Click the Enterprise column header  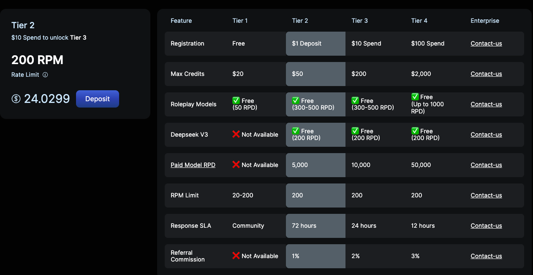click(x=485, y=21)
